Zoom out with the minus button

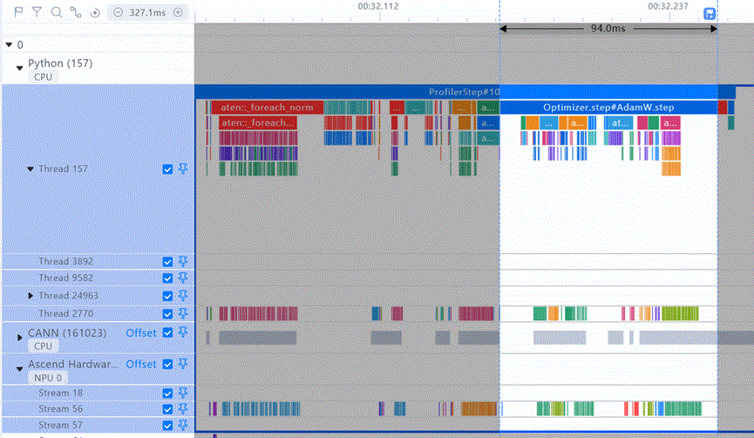click(119, 12)
